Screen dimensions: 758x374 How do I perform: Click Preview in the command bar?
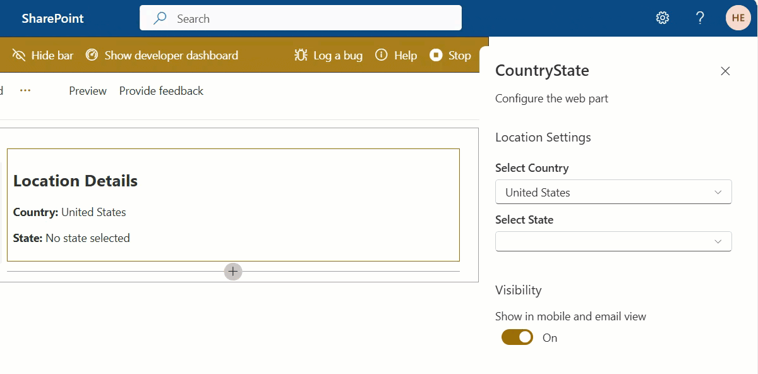(88, 91)
